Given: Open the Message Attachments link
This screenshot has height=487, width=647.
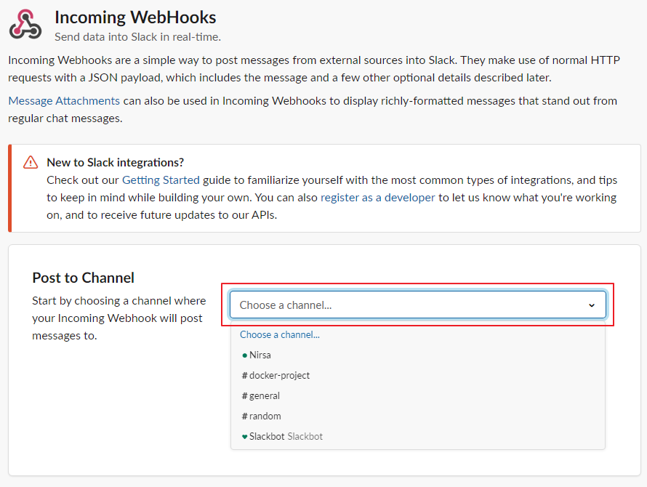Looking at the screenshot, I should pos(64,101).
